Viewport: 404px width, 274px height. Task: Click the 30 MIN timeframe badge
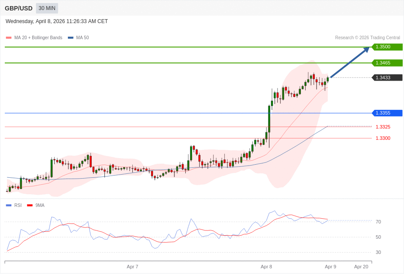point(47,8)
